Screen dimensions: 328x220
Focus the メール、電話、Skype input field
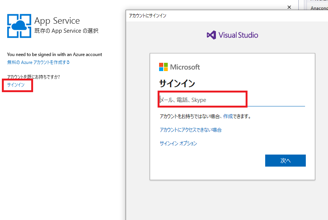click(x=232, y=100)
